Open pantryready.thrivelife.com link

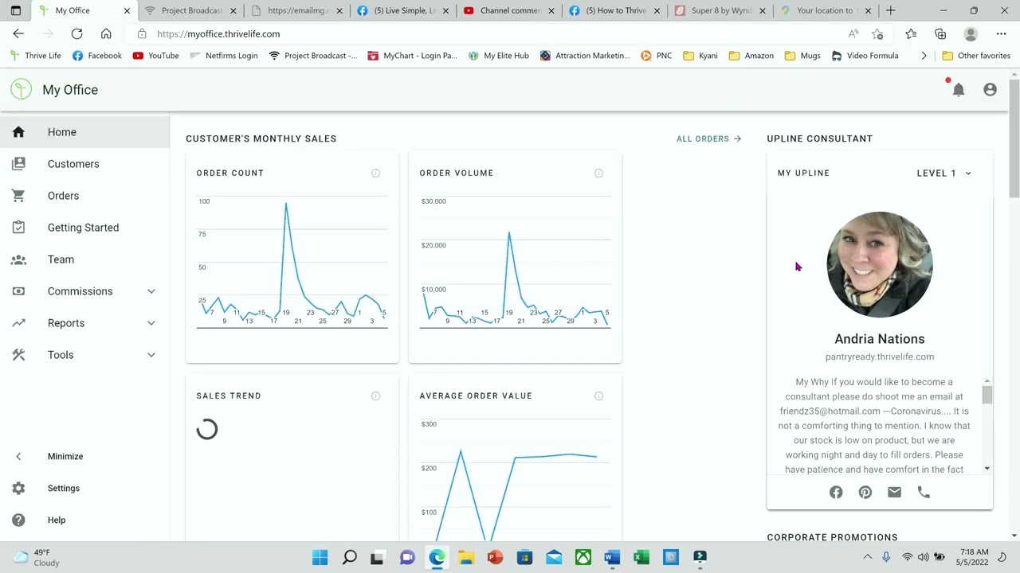(880, 357)
